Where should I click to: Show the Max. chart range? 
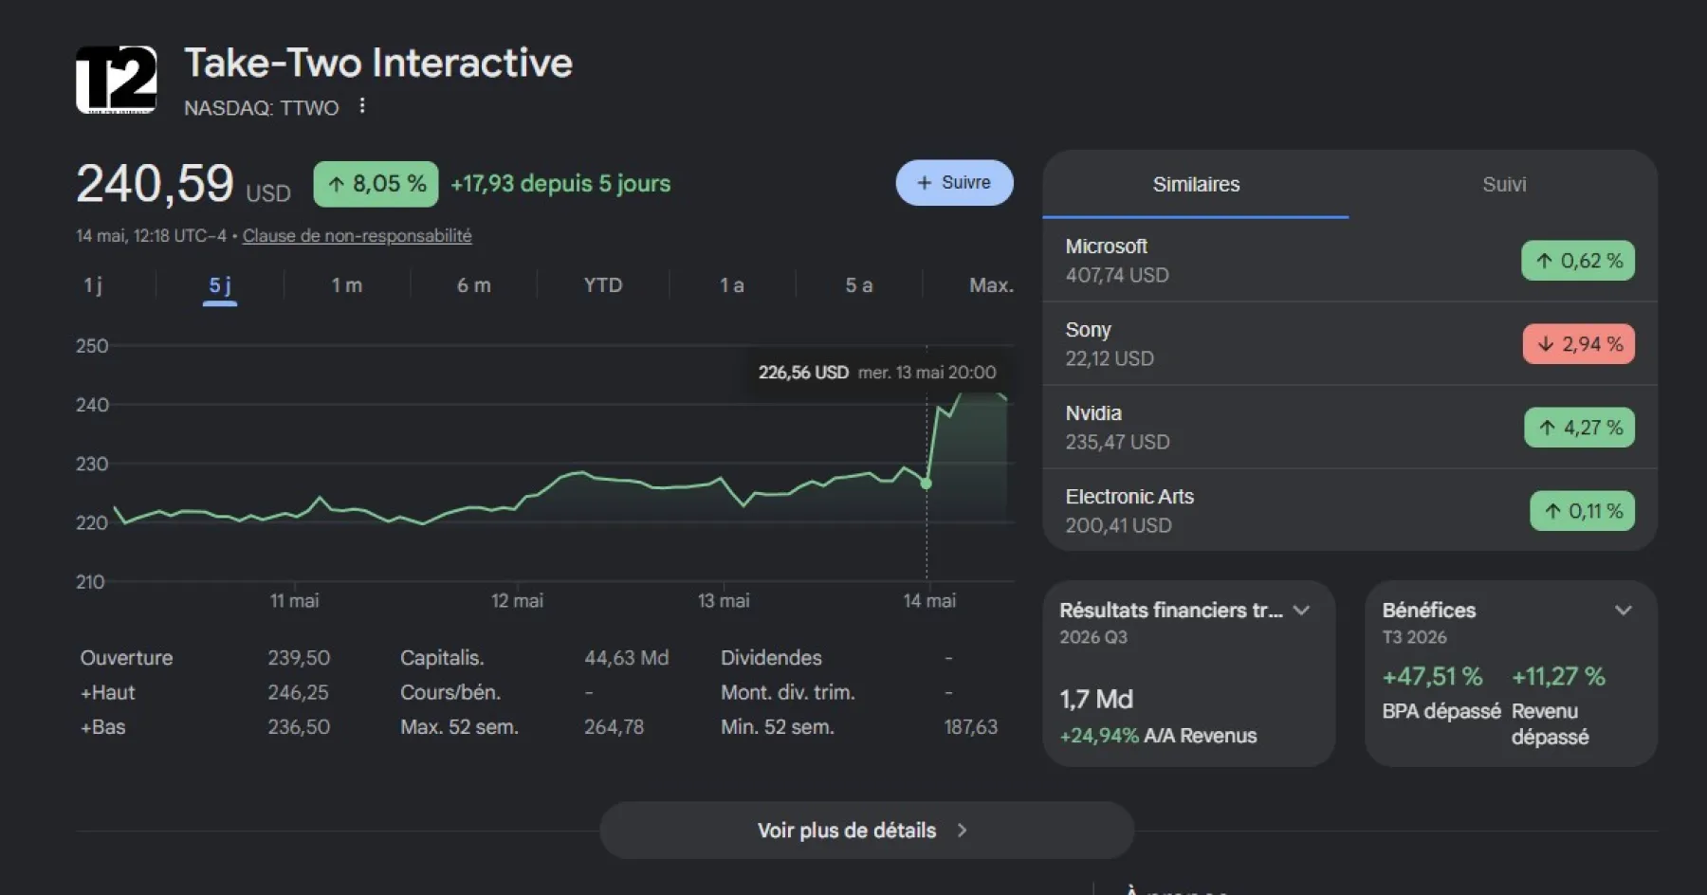pos(991,285)
